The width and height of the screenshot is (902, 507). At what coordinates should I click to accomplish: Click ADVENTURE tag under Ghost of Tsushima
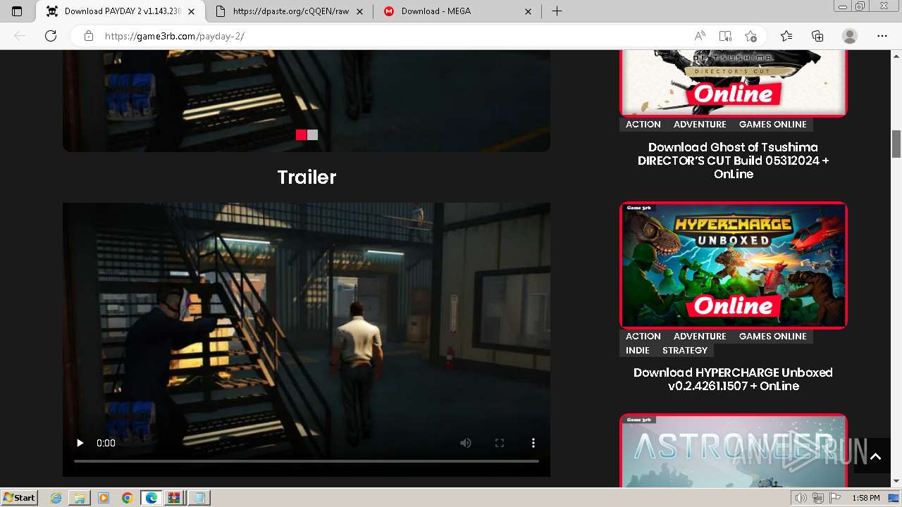click(700, 124)
